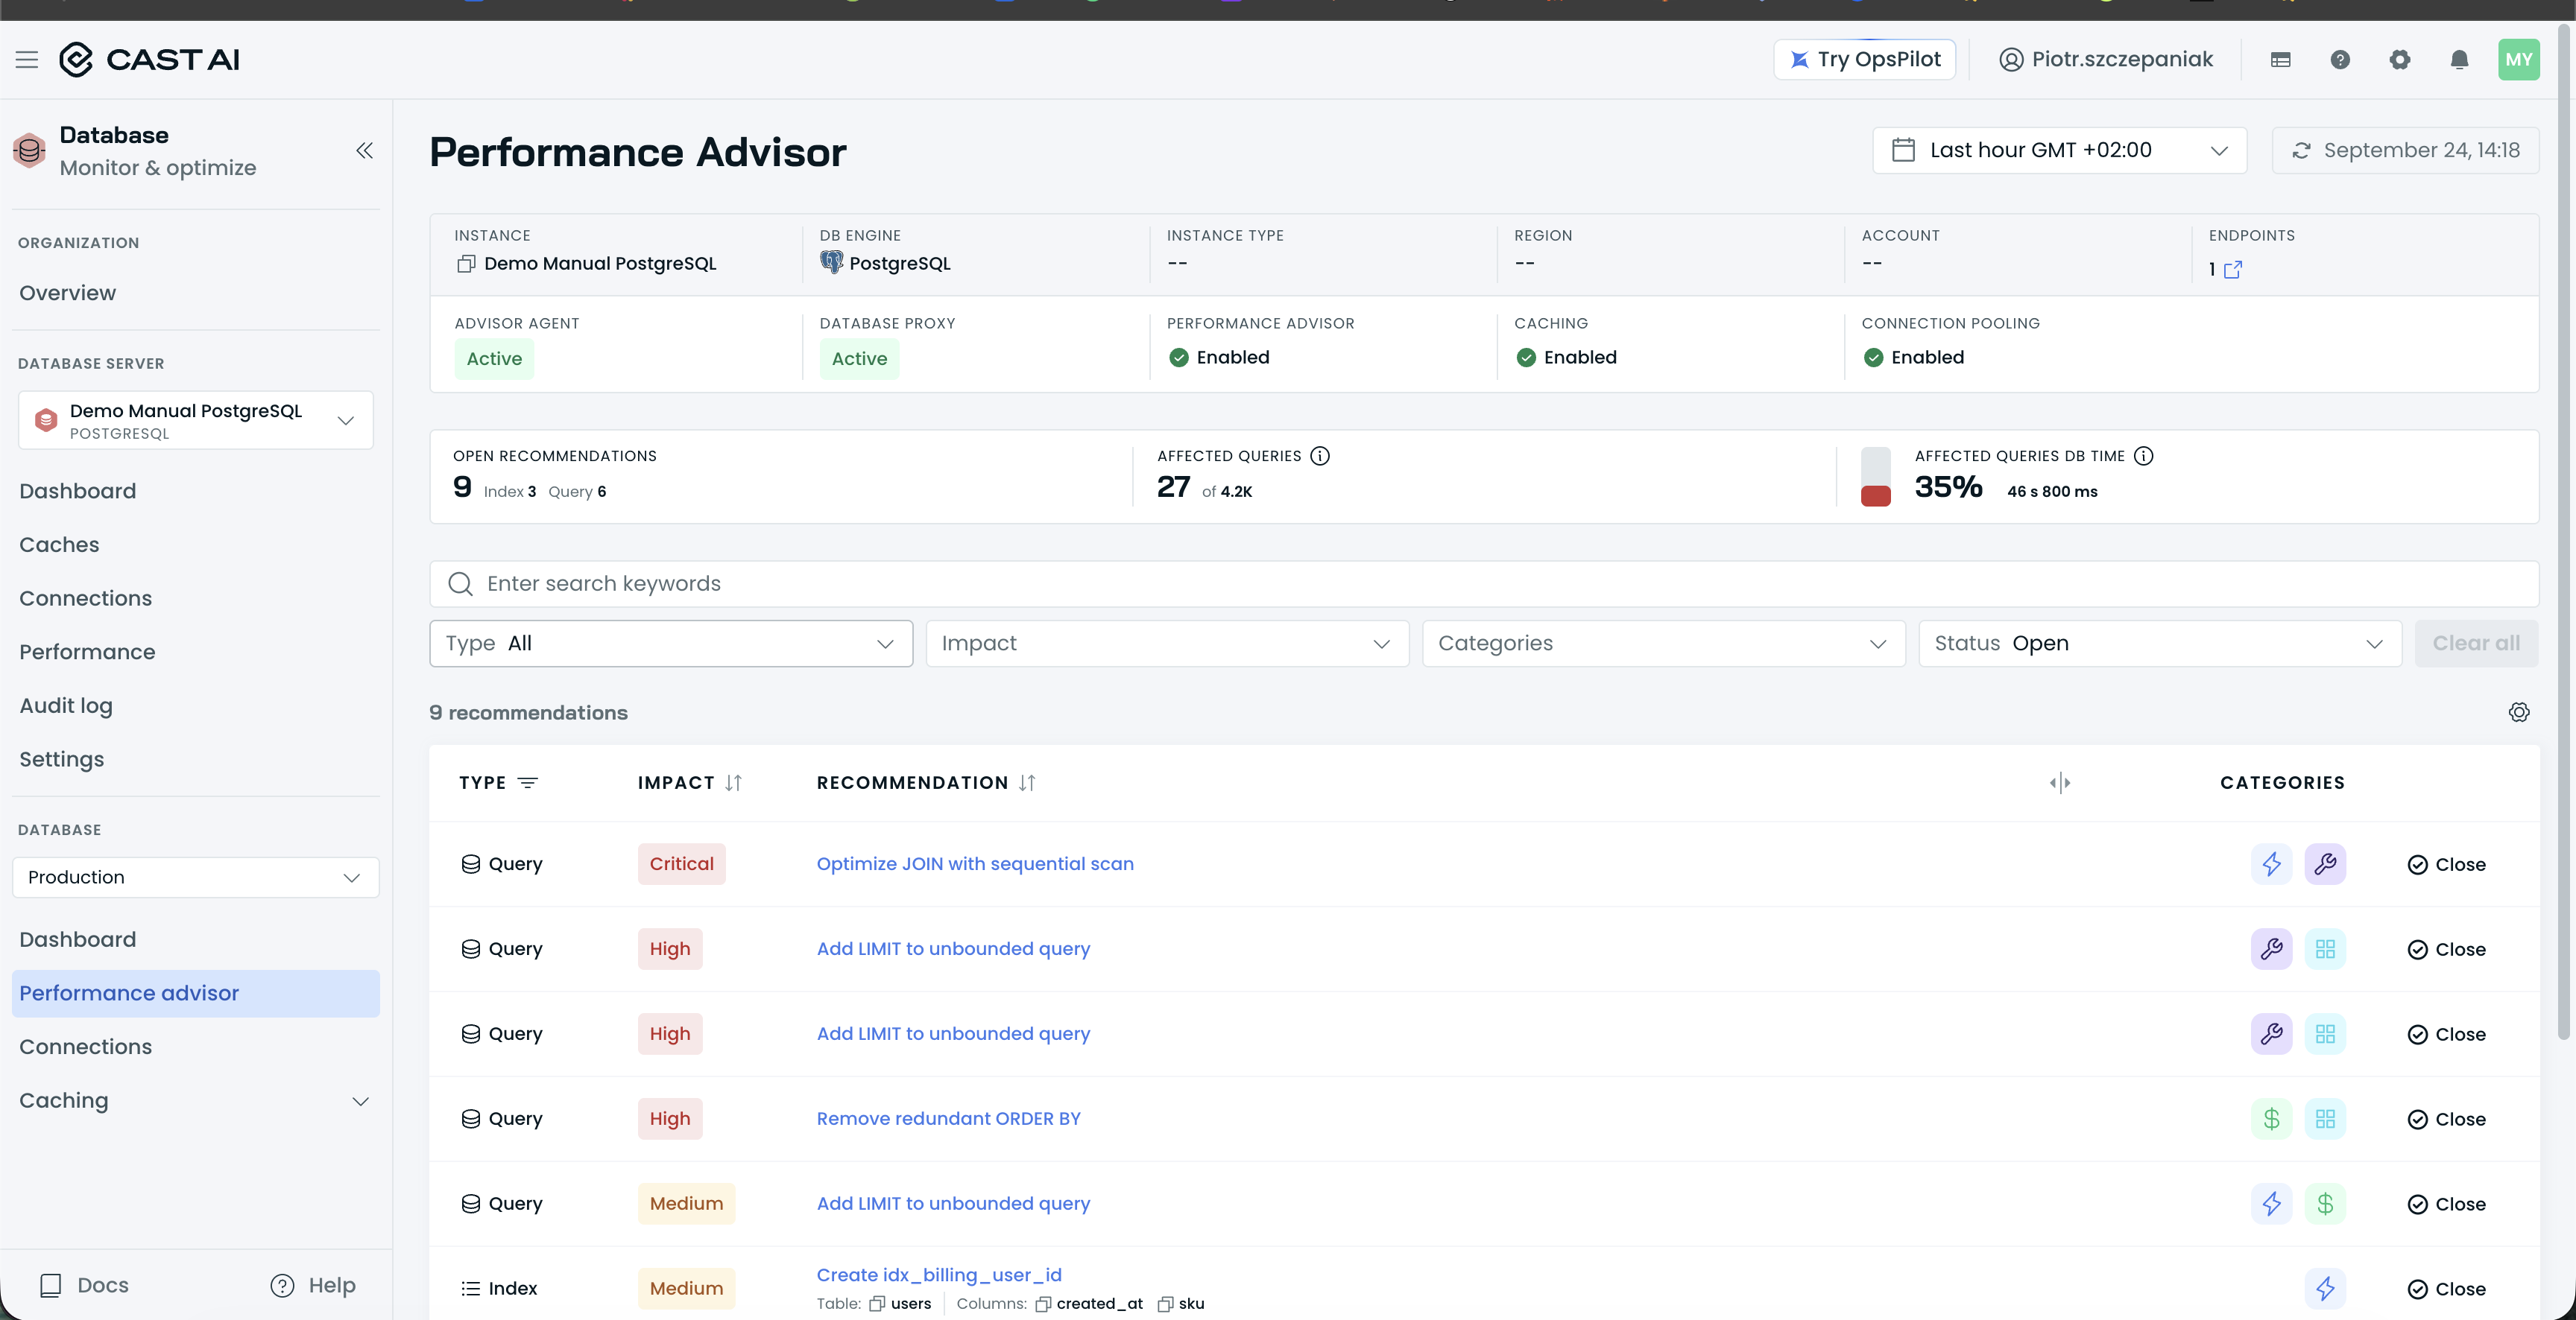The width and height of the screenshot is (2576, 1320).
Task: Open the Status Open filter dropdown
Action: point(2160,644)
